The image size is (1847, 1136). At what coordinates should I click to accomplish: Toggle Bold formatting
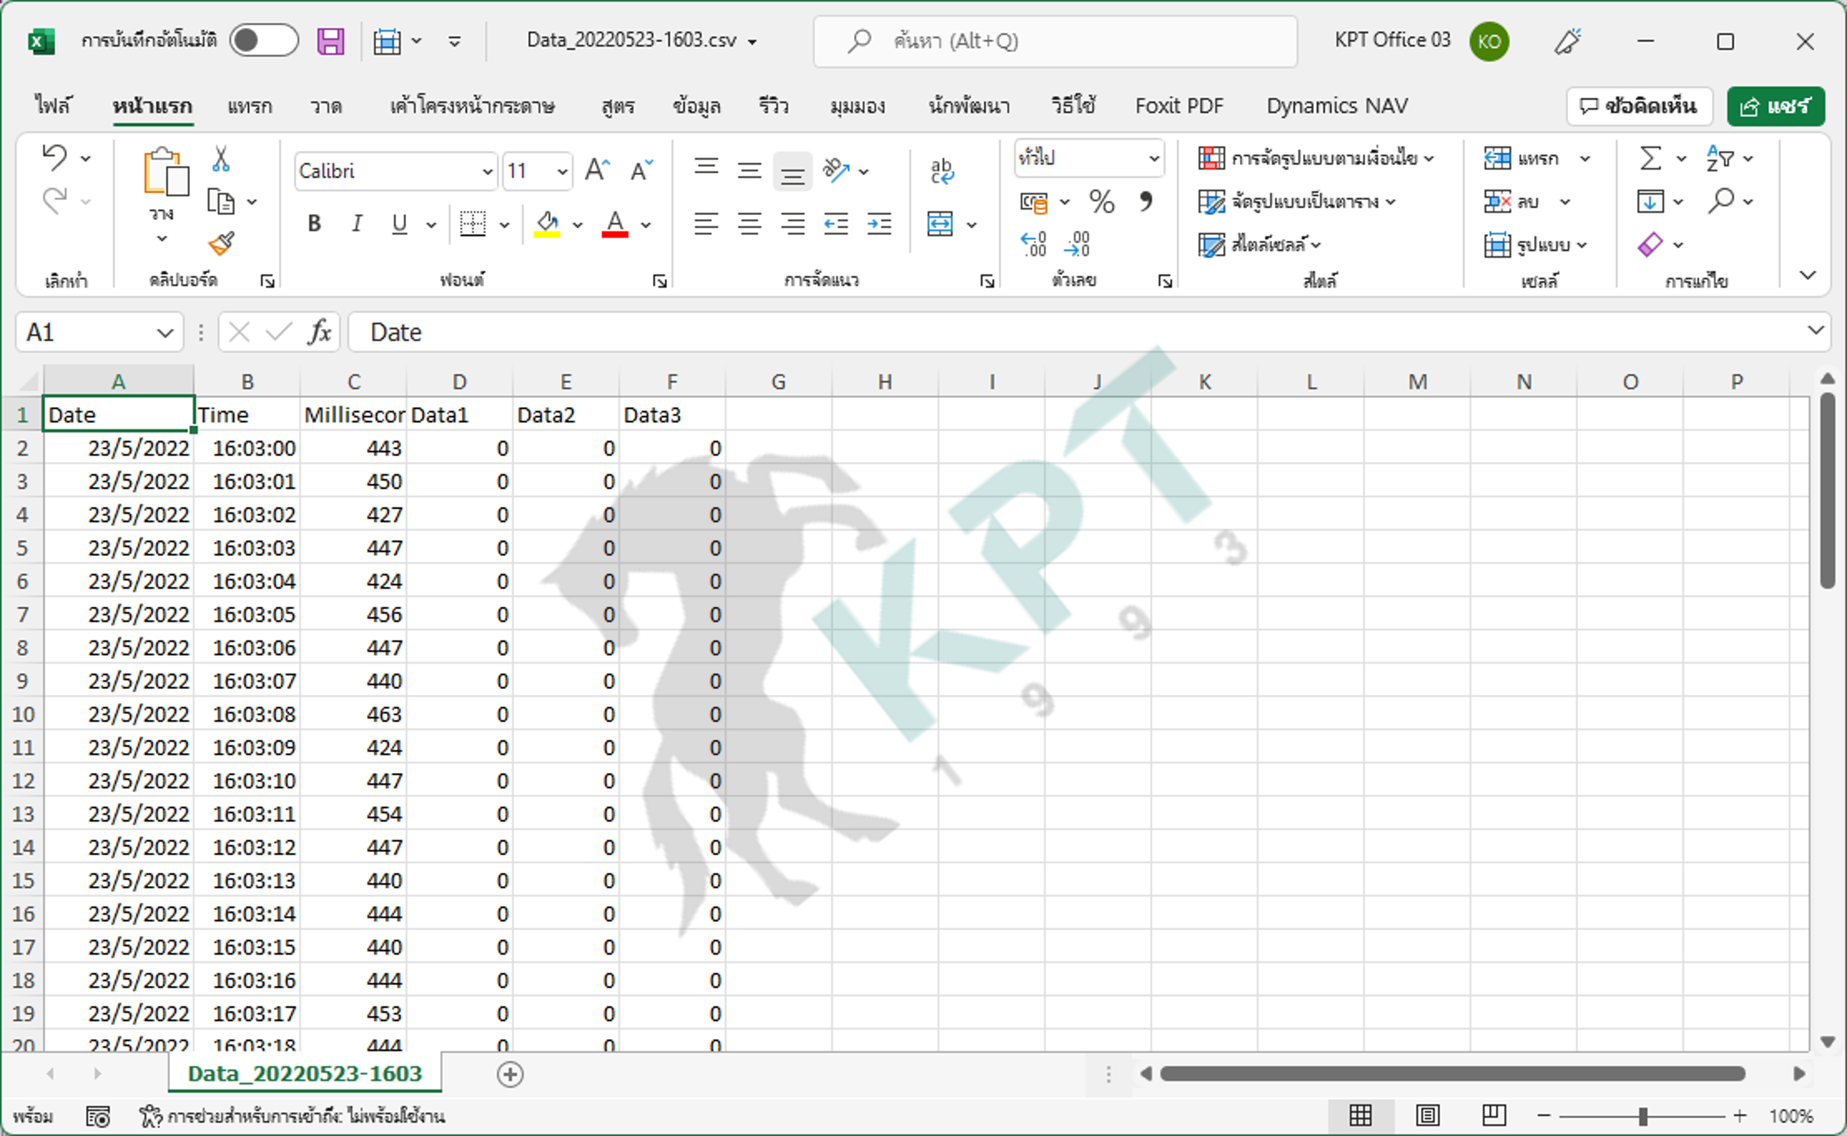(x=315, y=223)
